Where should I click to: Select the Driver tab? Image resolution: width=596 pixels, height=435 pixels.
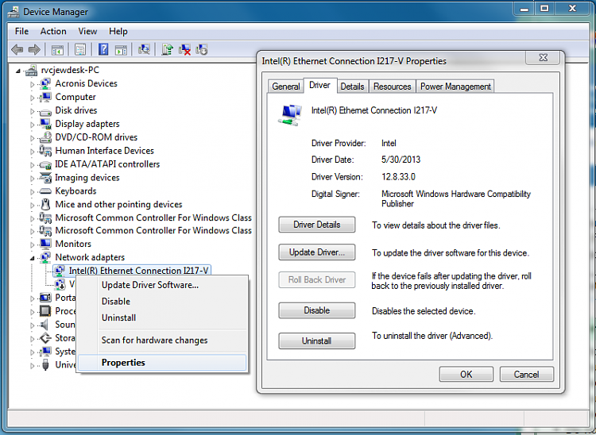(319, 85)
